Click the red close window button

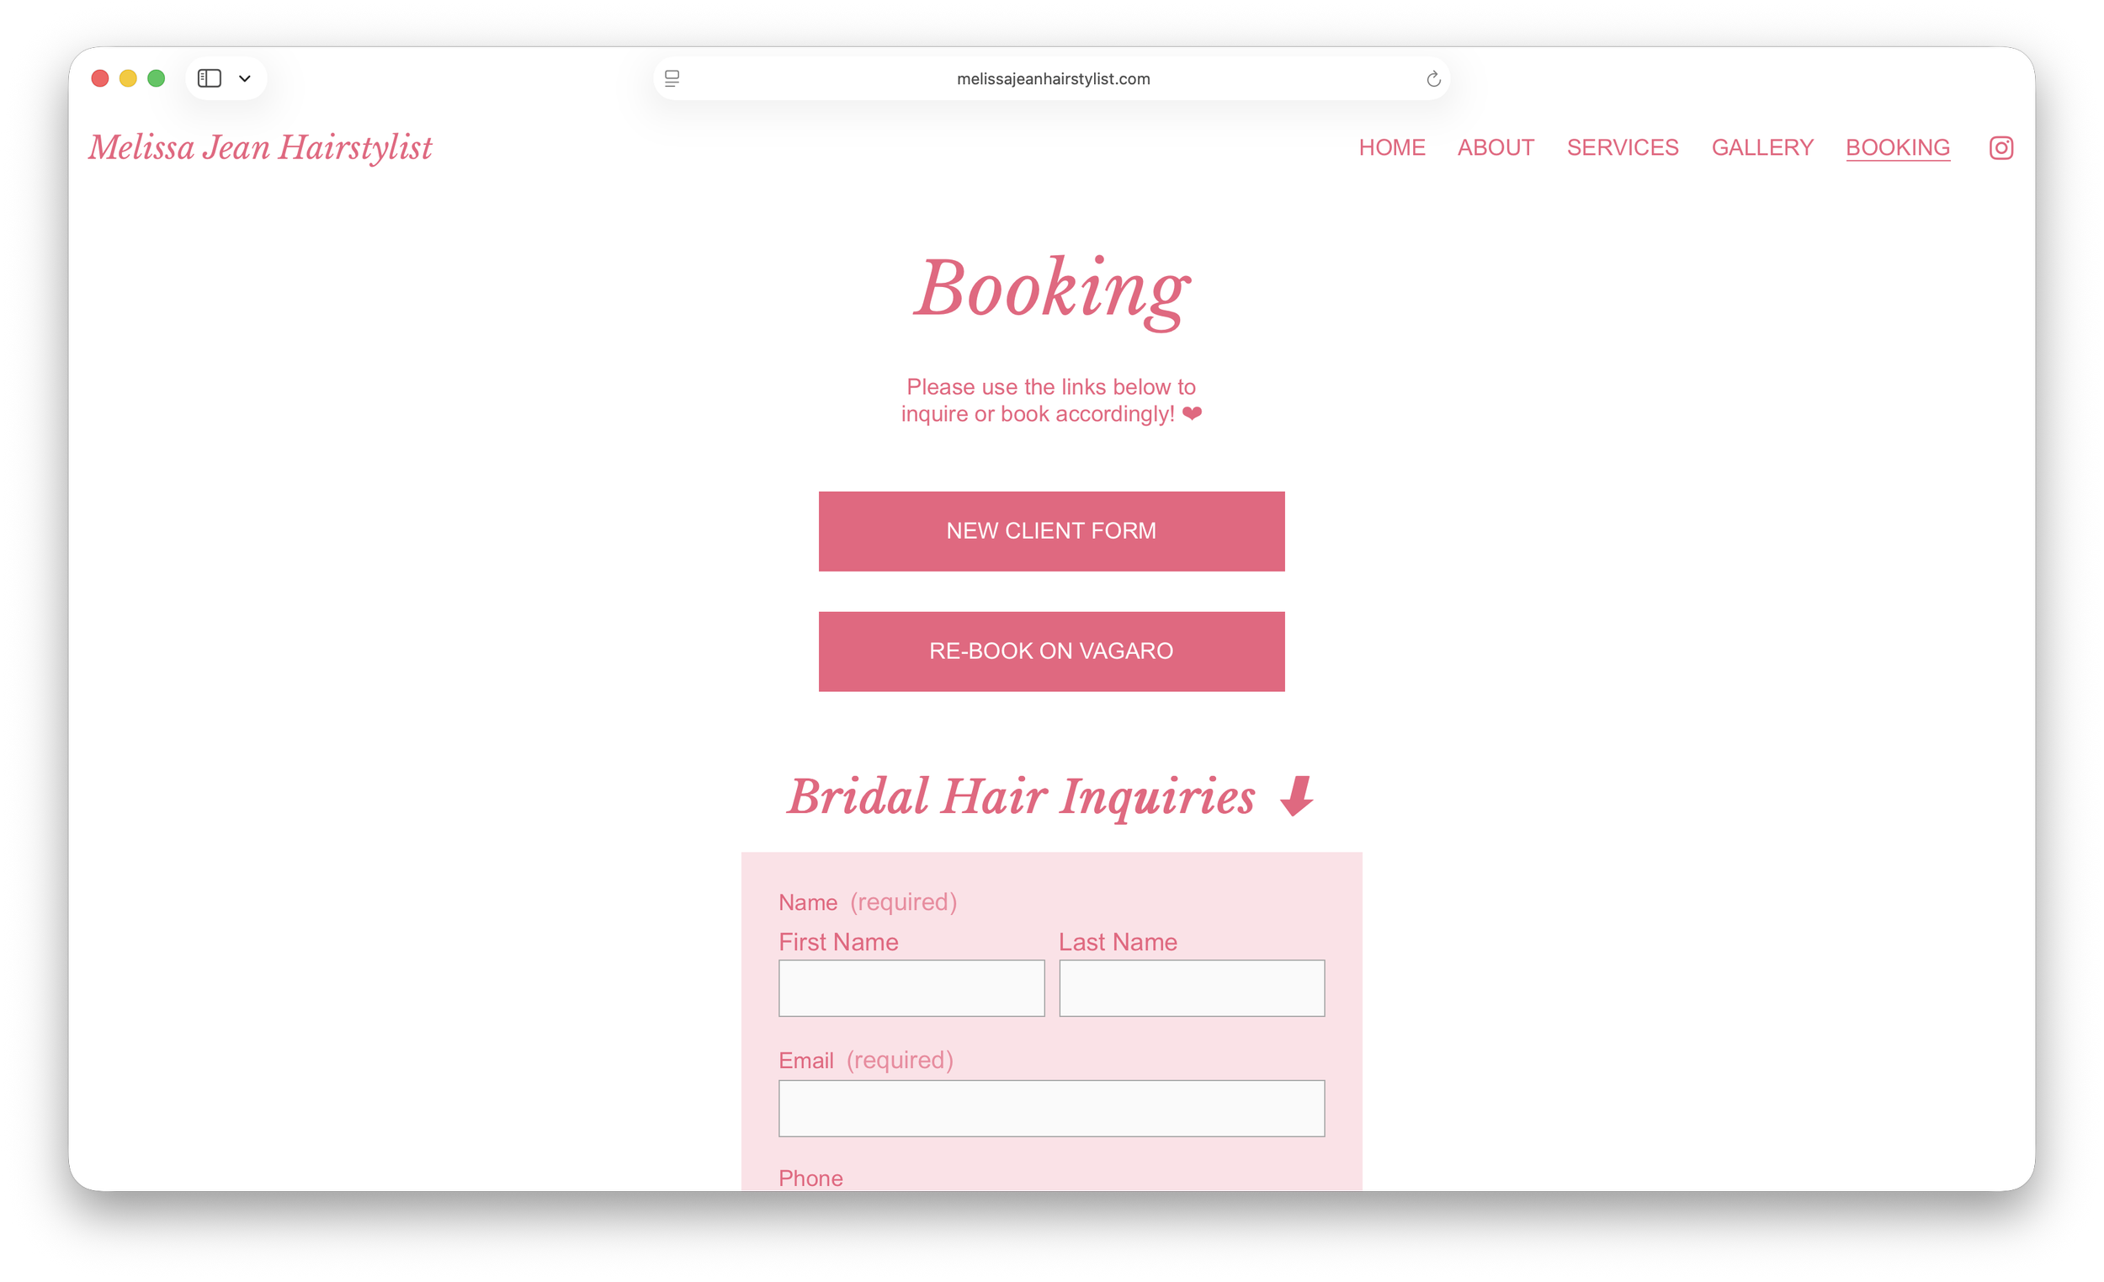click(x=100, y=78)
